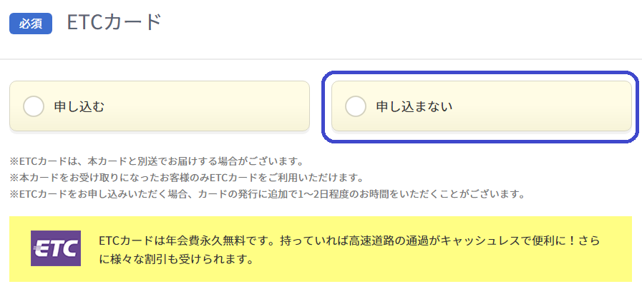
Task: Choose the 申し込む option card
Action: coord(160,106)
